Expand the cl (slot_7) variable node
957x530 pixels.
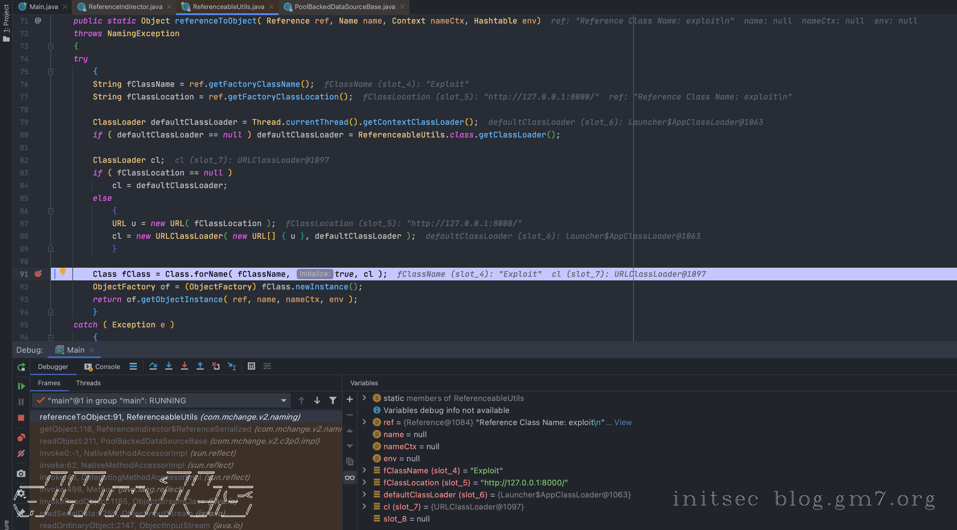(365, 506)
